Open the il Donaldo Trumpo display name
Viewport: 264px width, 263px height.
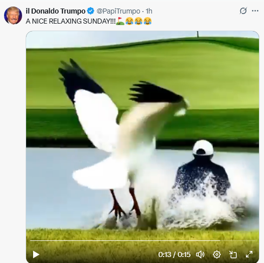tap(56, 11)
